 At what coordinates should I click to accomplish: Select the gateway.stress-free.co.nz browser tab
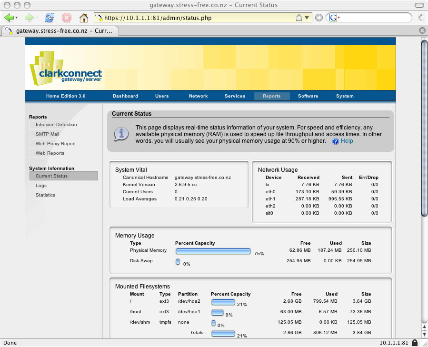pos(60,31)
